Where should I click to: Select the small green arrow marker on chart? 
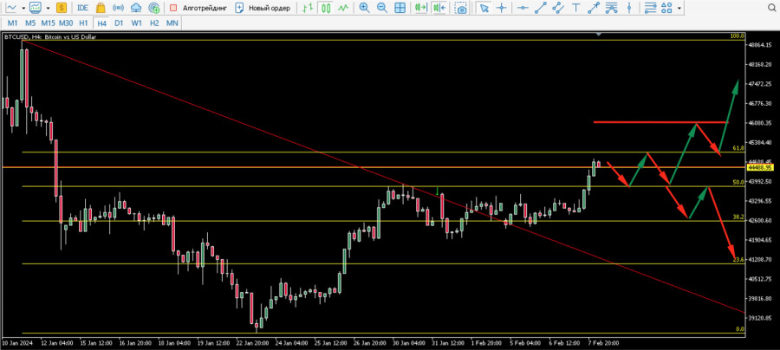click(x=437, y=191)
